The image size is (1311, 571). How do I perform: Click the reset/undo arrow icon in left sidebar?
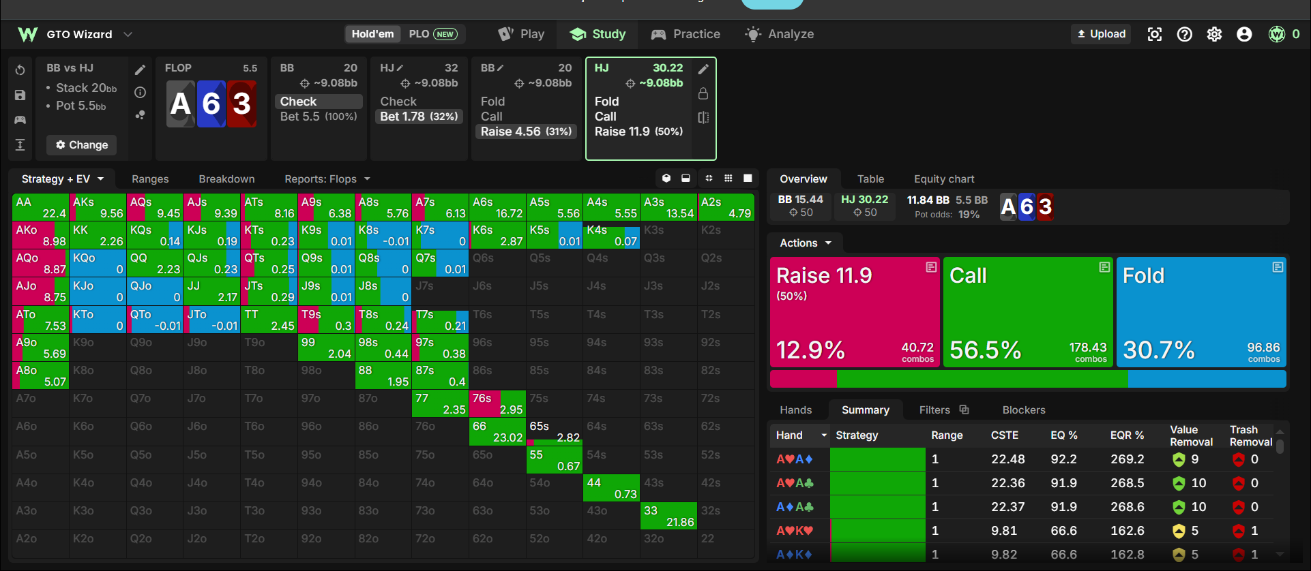coord(20,70)
